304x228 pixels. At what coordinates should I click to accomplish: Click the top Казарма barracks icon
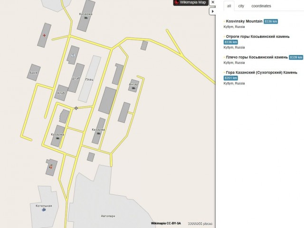[86, 18]
